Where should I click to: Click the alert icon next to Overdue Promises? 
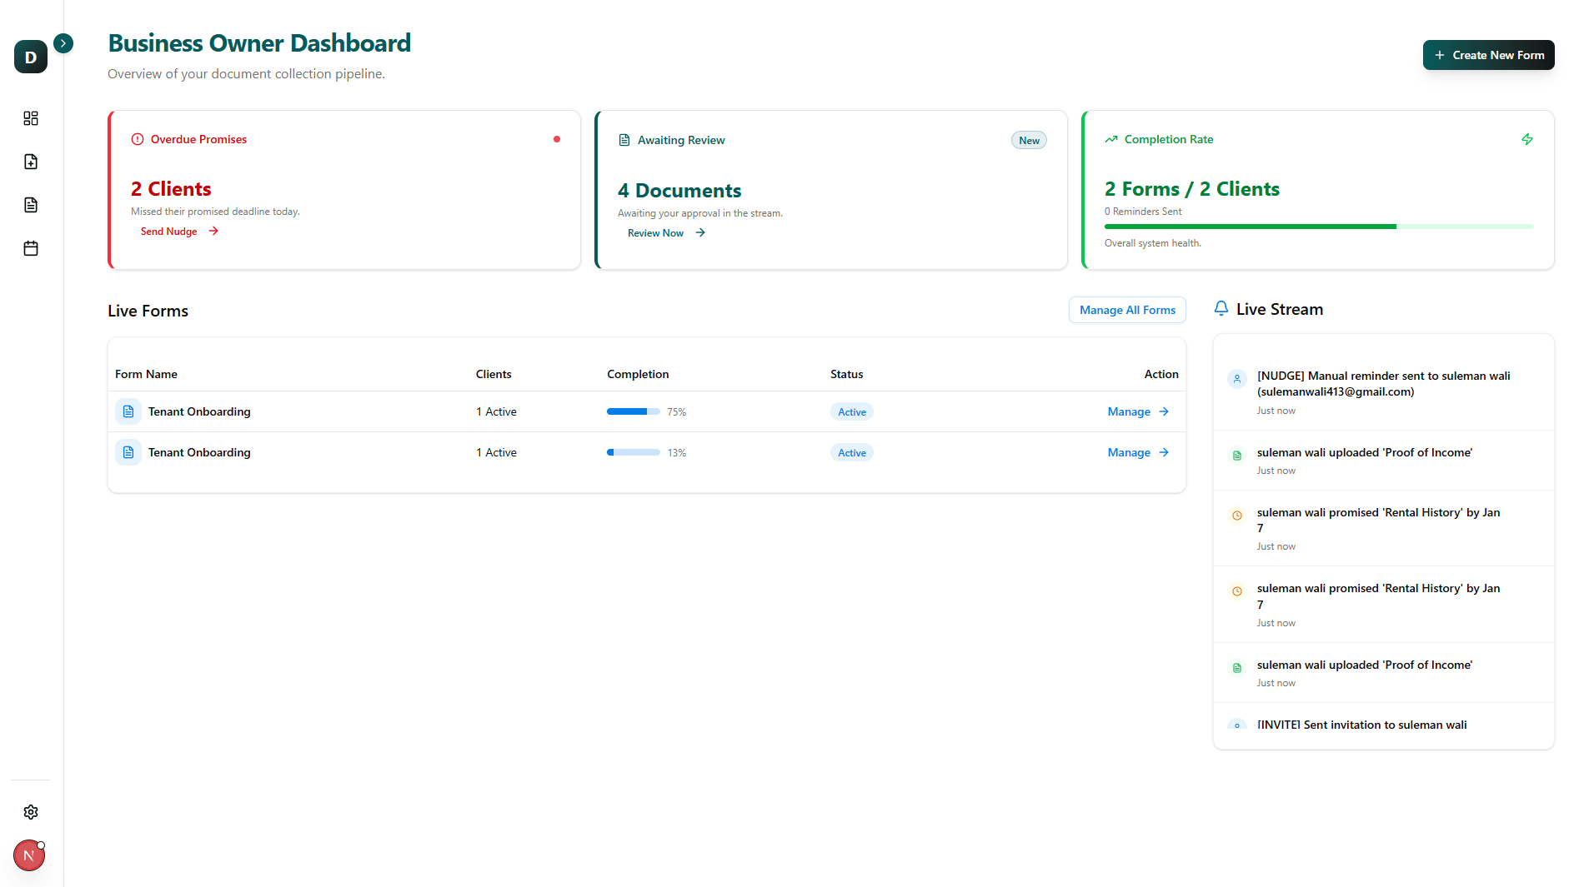(137, 139)
